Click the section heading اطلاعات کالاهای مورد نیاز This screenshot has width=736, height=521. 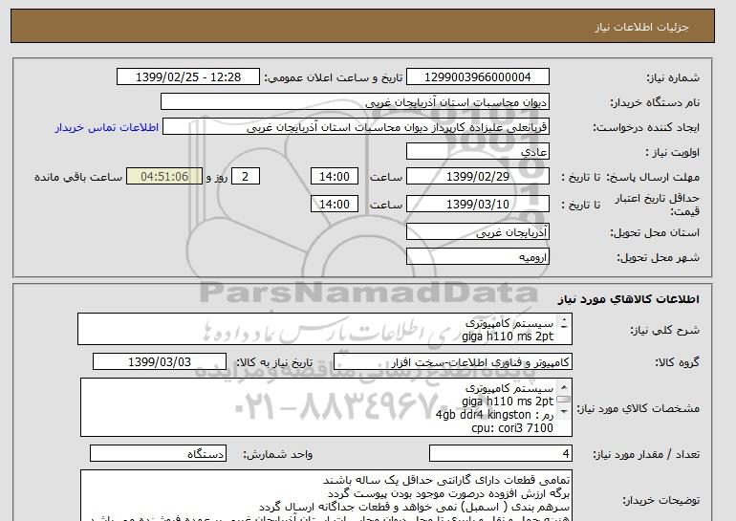click(x=629, y=299)
